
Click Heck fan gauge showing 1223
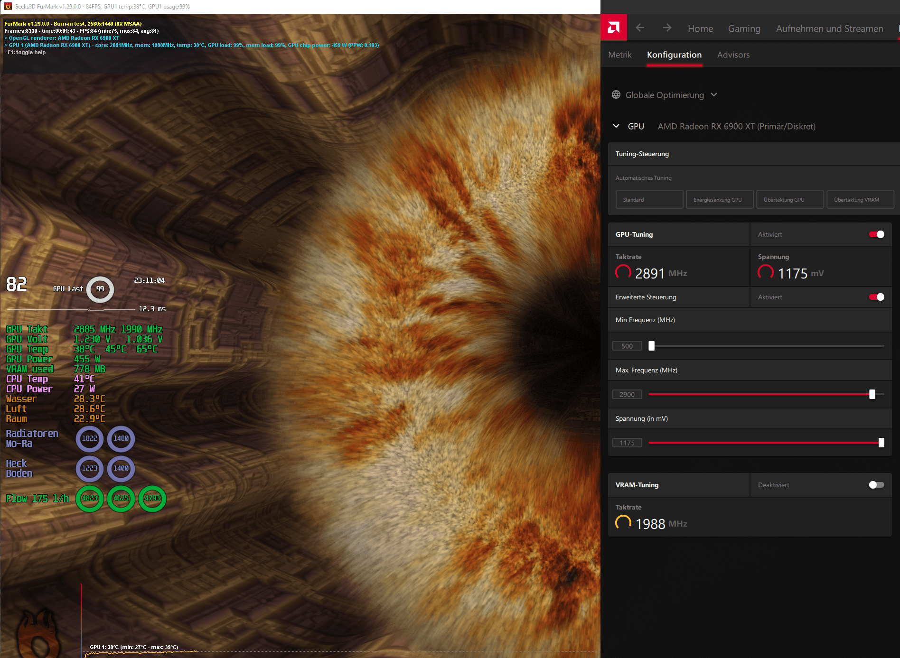90,469
